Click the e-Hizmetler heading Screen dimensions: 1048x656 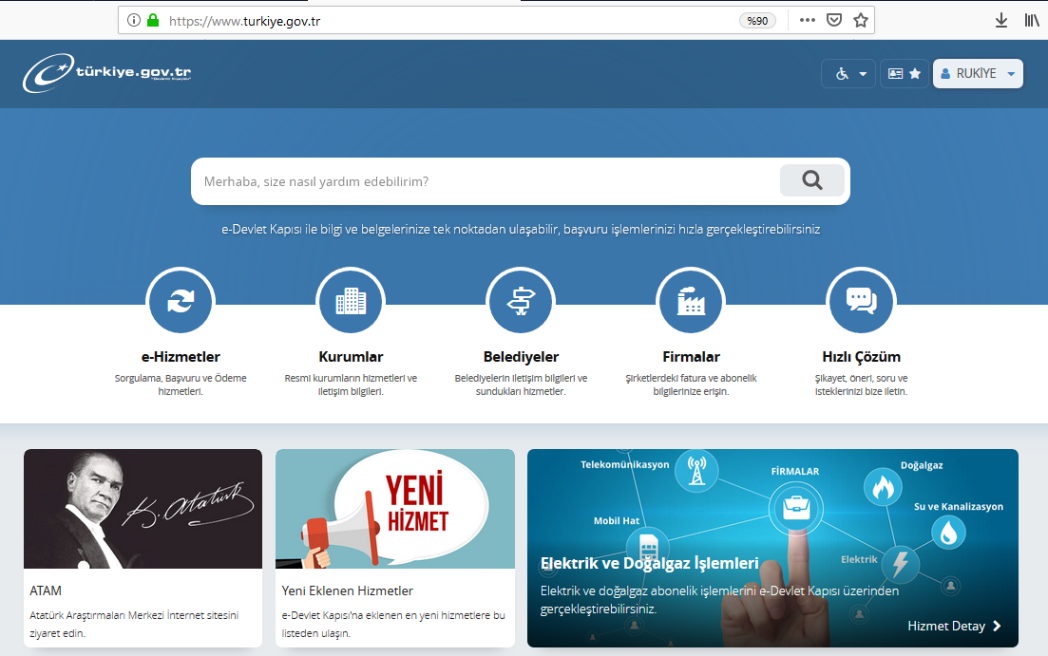coord(181,357)
